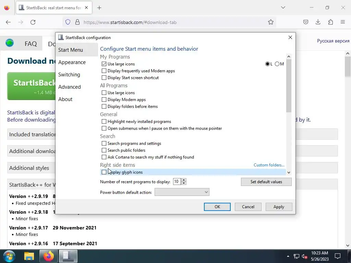This screenshot has height=263, width=351.
Task: Click the recent programs number field
Action: pos(177,181)
